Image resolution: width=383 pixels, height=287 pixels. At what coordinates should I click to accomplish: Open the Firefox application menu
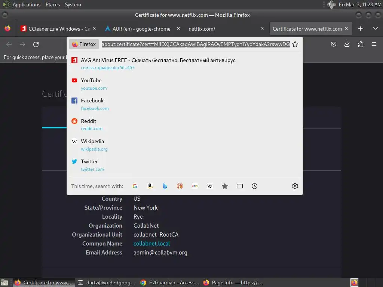coord(374,44)
